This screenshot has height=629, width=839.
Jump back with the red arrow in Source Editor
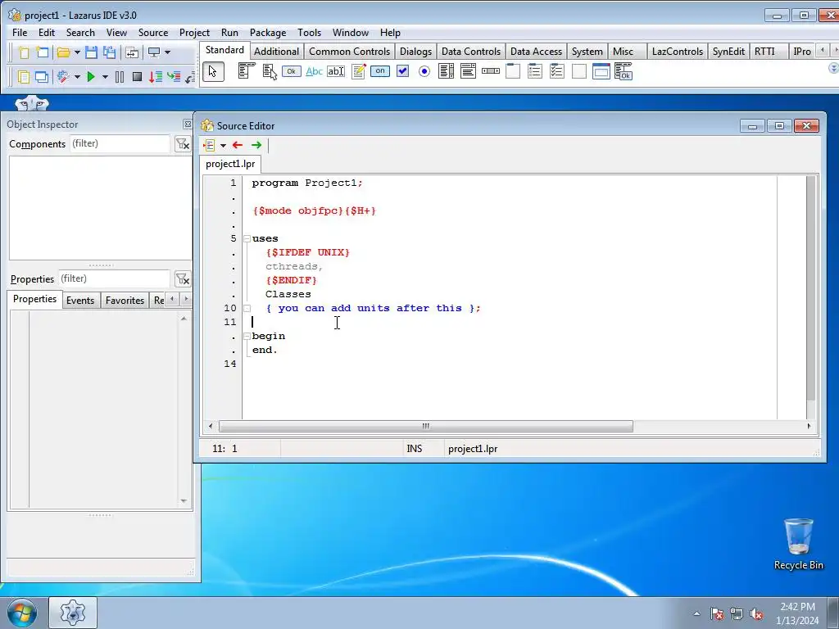click(x=238, y=145)
